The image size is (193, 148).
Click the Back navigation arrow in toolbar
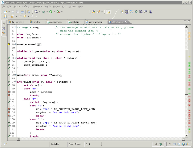pyautogui.click(x=24, y=16)
